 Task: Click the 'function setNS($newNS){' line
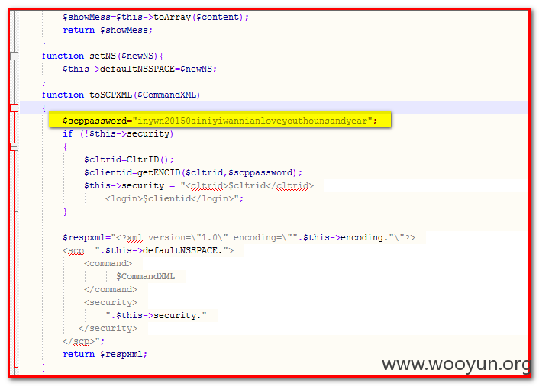pos(102,56)
